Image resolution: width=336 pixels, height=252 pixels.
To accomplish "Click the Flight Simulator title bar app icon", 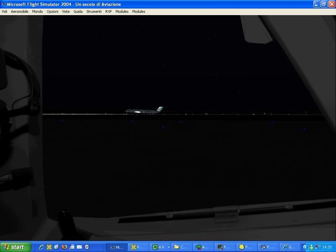I will [3, 4].
